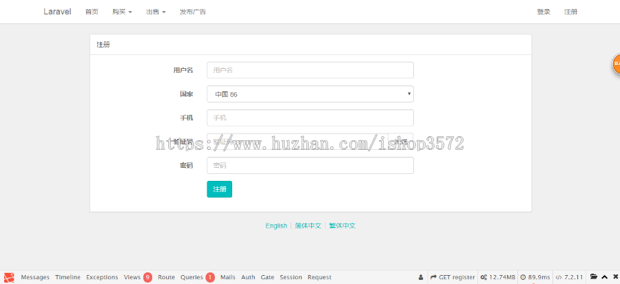Open the Session debugbar tab

tap(291, 277)
